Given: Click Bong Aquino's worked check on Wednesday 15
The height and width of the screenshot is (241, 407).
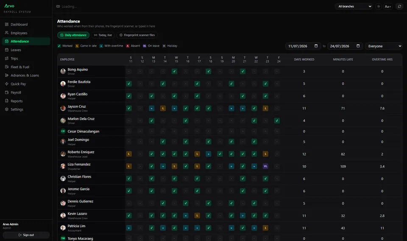Looking at the screenshot, I should [x=174, y=71].
